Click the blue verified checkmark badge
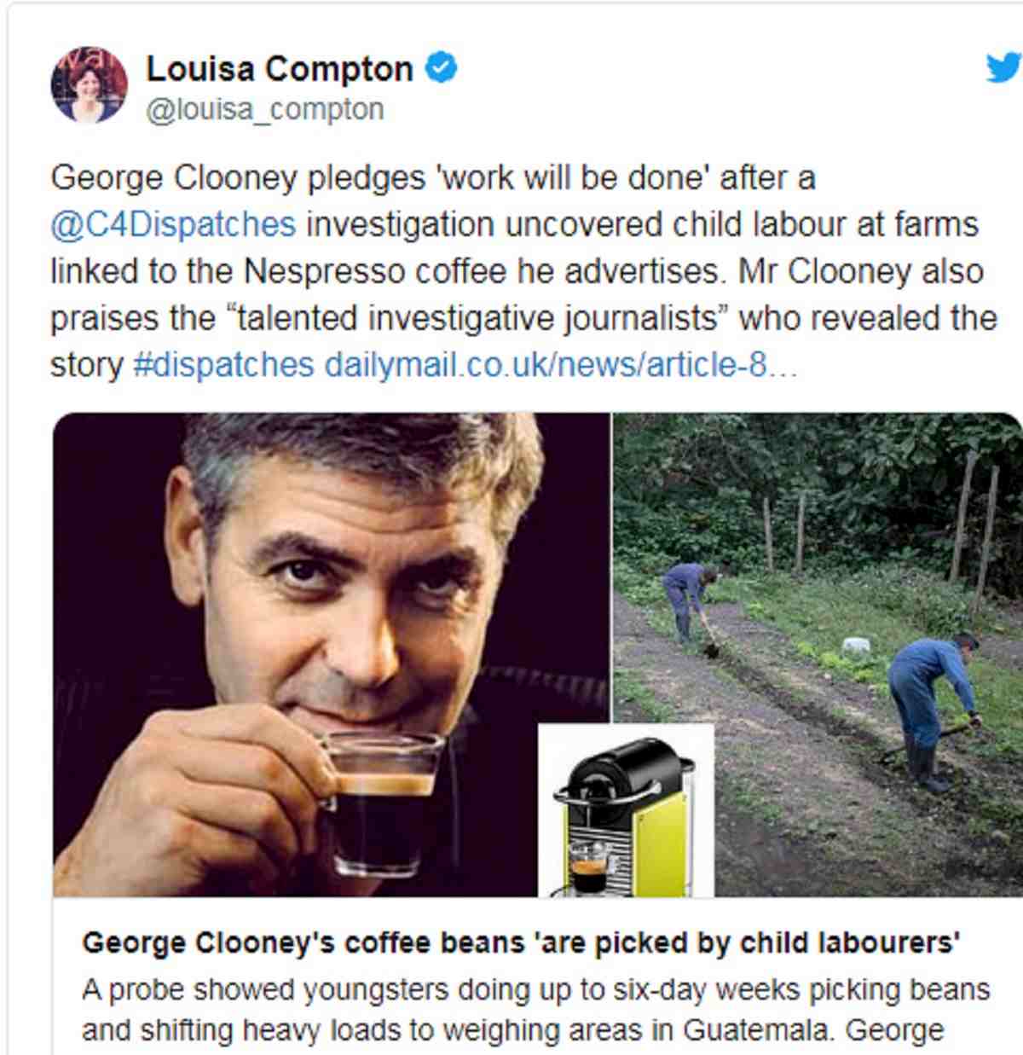The image size is (1023, 1055). [x=442, y=68]
